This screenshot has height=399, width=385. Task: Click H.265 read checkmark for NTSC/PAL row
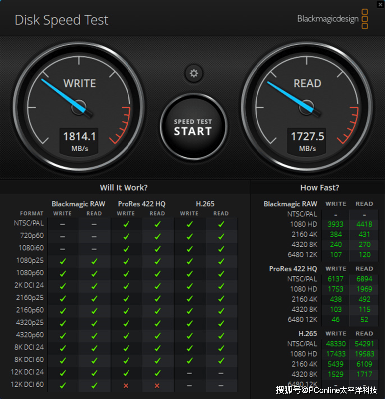pos(221,224)
